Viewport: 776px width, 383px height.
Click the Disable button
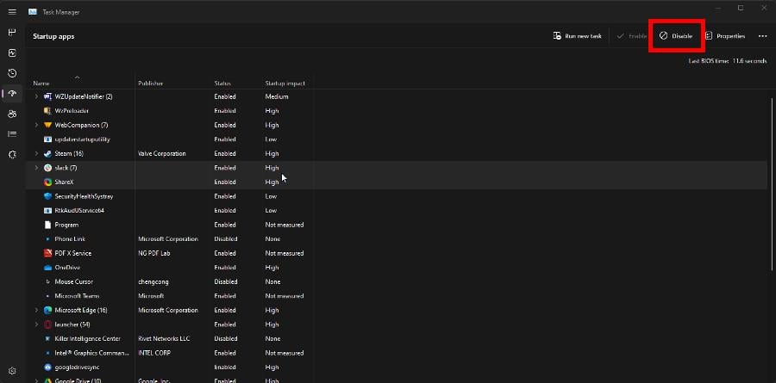(x=676, y=36)
